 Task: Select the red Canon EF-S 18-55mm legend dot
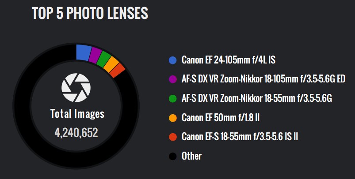coord(173,137)
